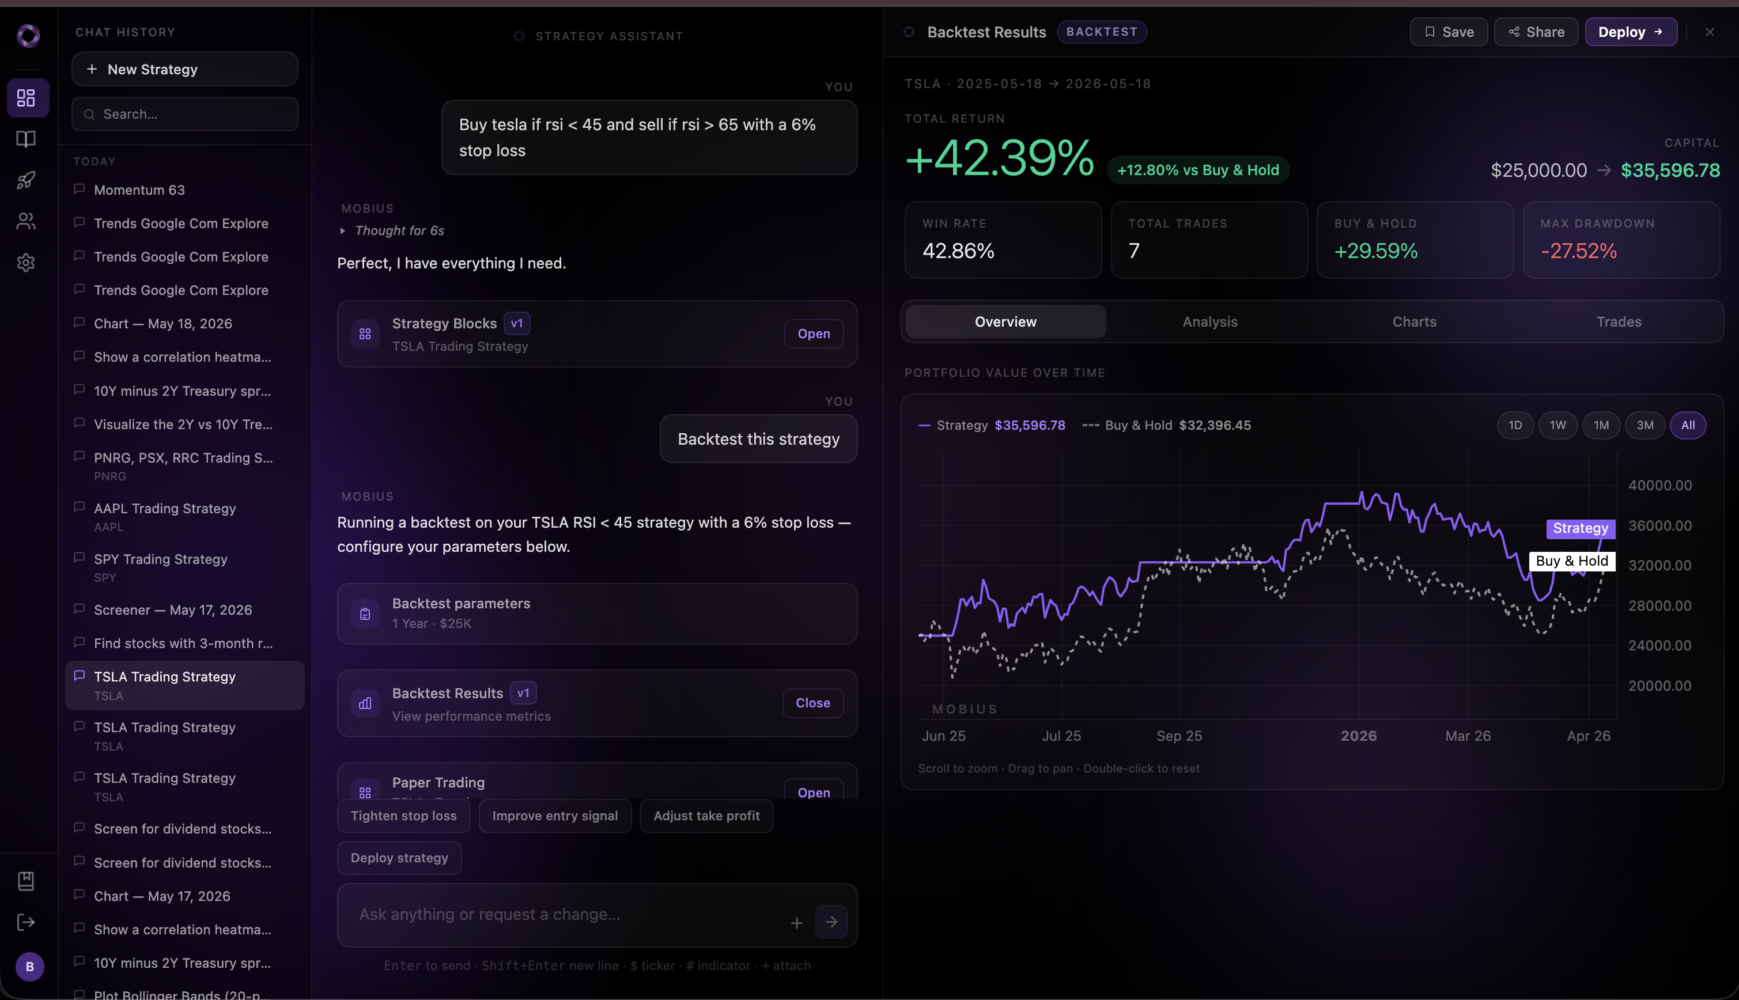The image size is (1739, 1000).
Task: Click the bookmark notebook icon near sidebar bottom
Action: (x=26, y=881)
